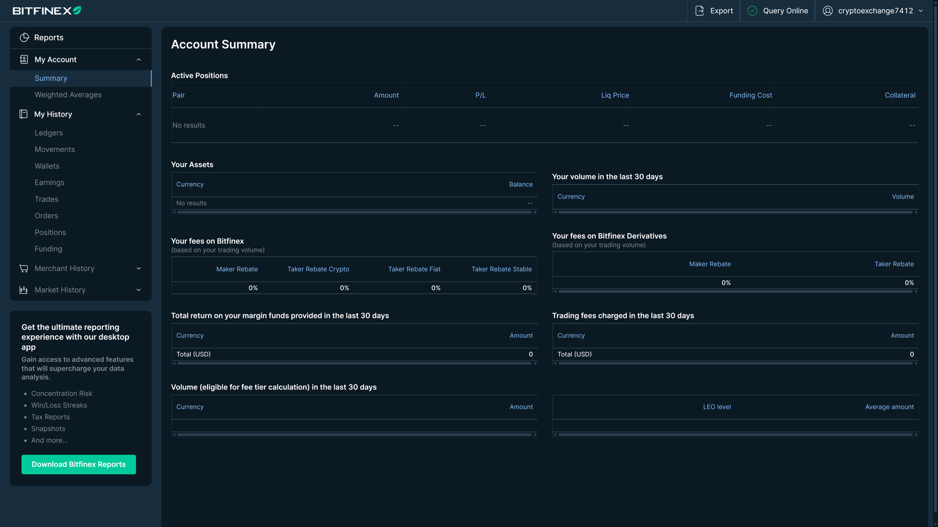Screen dimensions: 938x527
Task: Select the My Account person icon
Action: [x=23, y=59]
